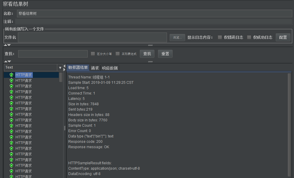Image resolution: width=294 pixels, height=178 pixels.
Task: Expand result tree with right split arrow
Action: (64, 69)
